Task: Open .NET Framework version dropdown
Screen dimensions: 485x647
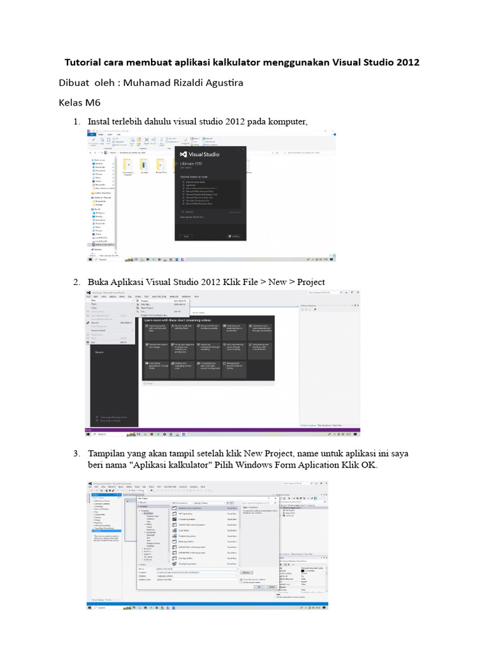Action: [x=181, y=503]
